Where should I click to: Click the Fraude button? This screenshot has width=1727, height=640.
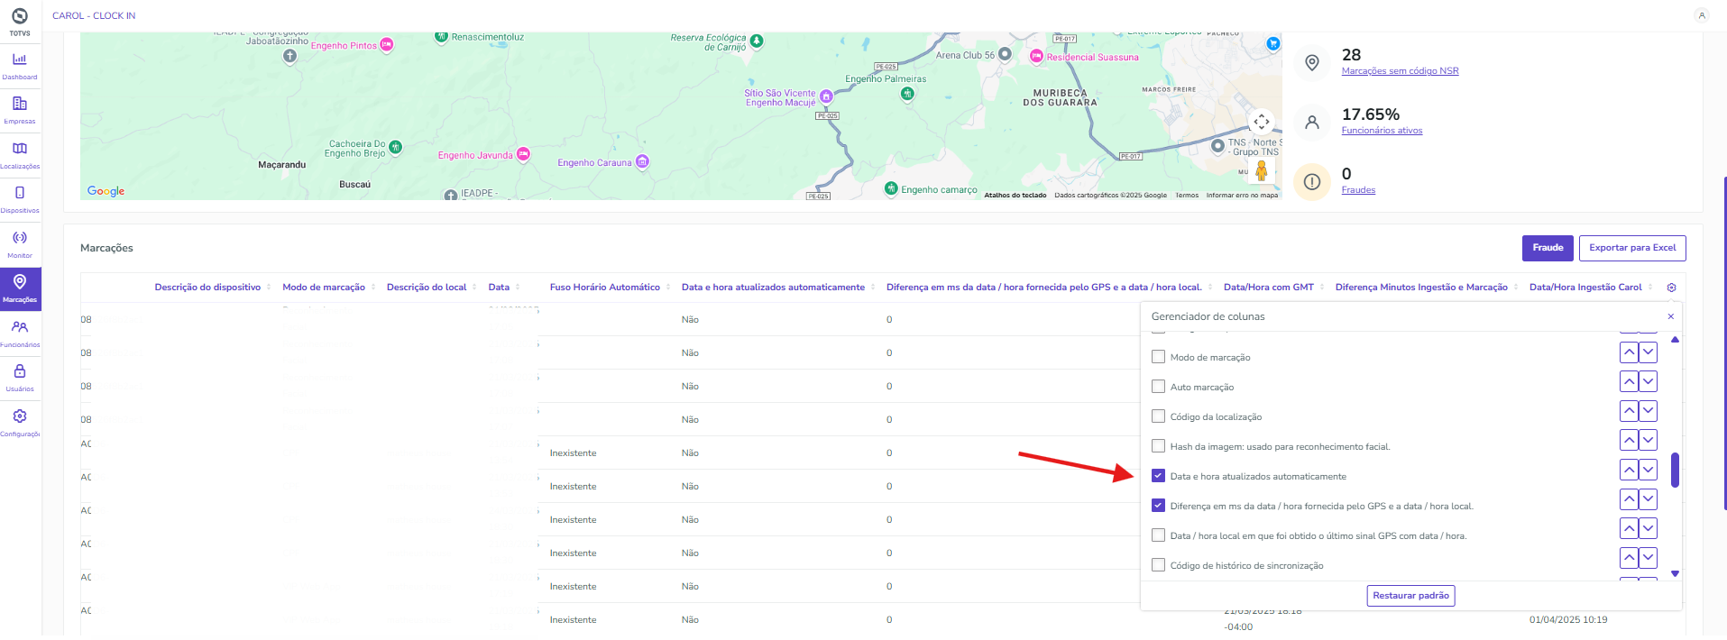click(1548, 248)
